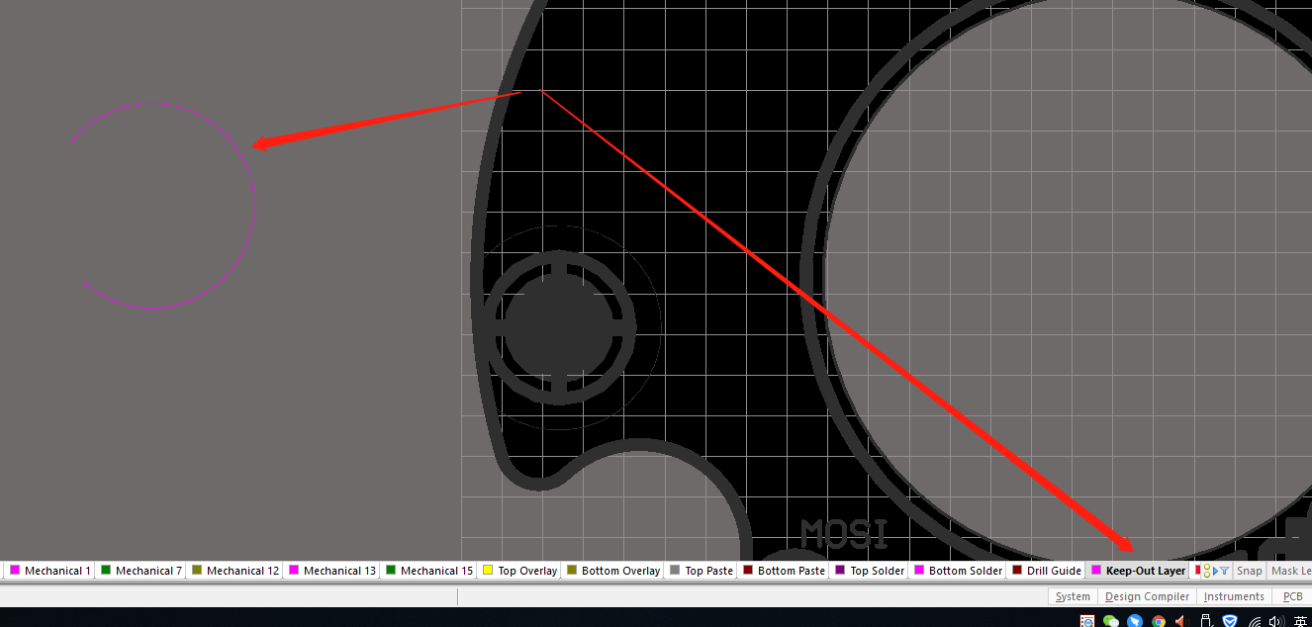Switch to the Mechanical 1 layer tab
1312x627 pixels.
49,571
